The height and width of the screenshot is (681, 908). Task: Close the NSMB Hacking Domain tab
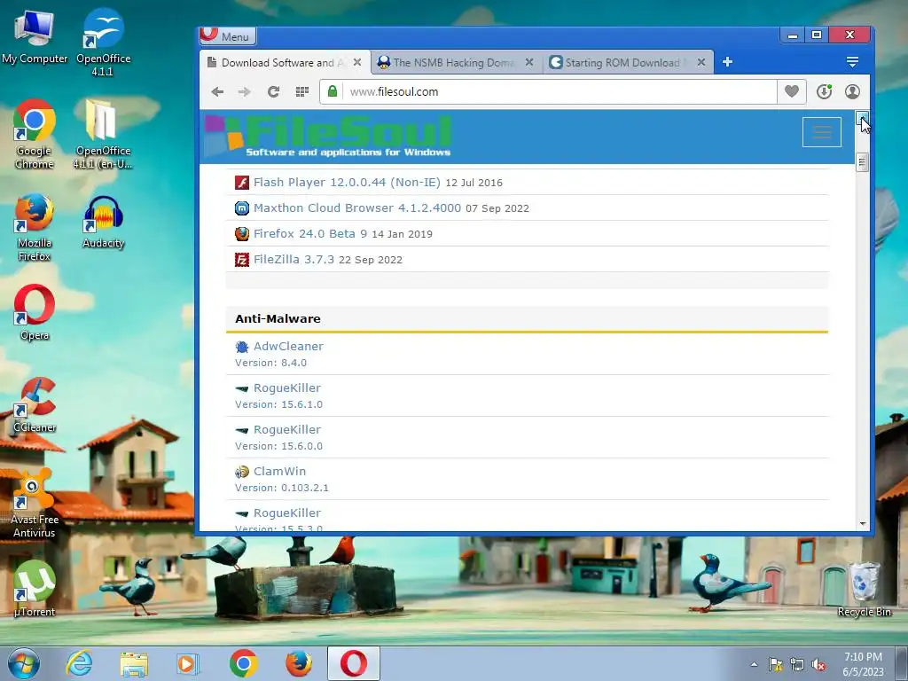(x=529, y=62)
